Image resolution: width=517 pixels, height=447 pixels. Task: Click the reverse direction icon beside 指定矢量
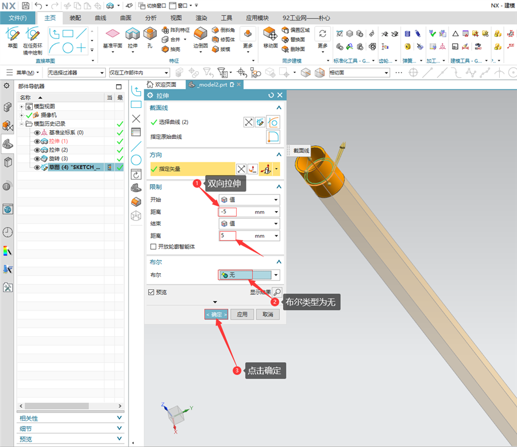click(241, 169)
